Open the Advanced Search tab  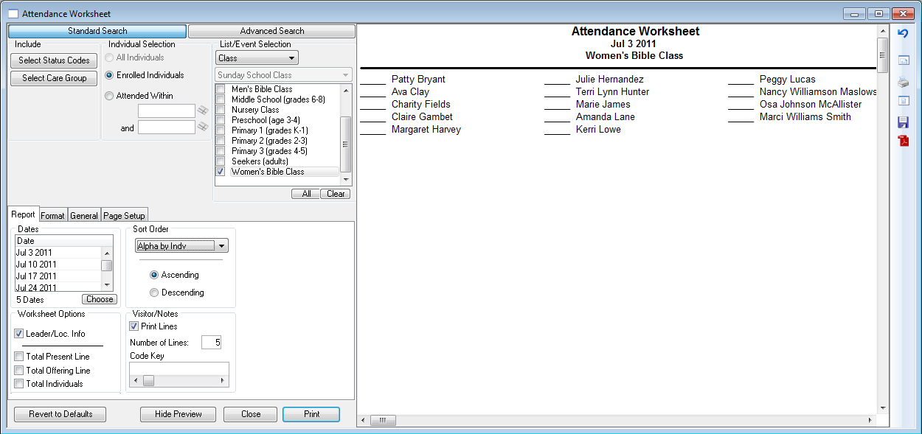pos(271,31)
